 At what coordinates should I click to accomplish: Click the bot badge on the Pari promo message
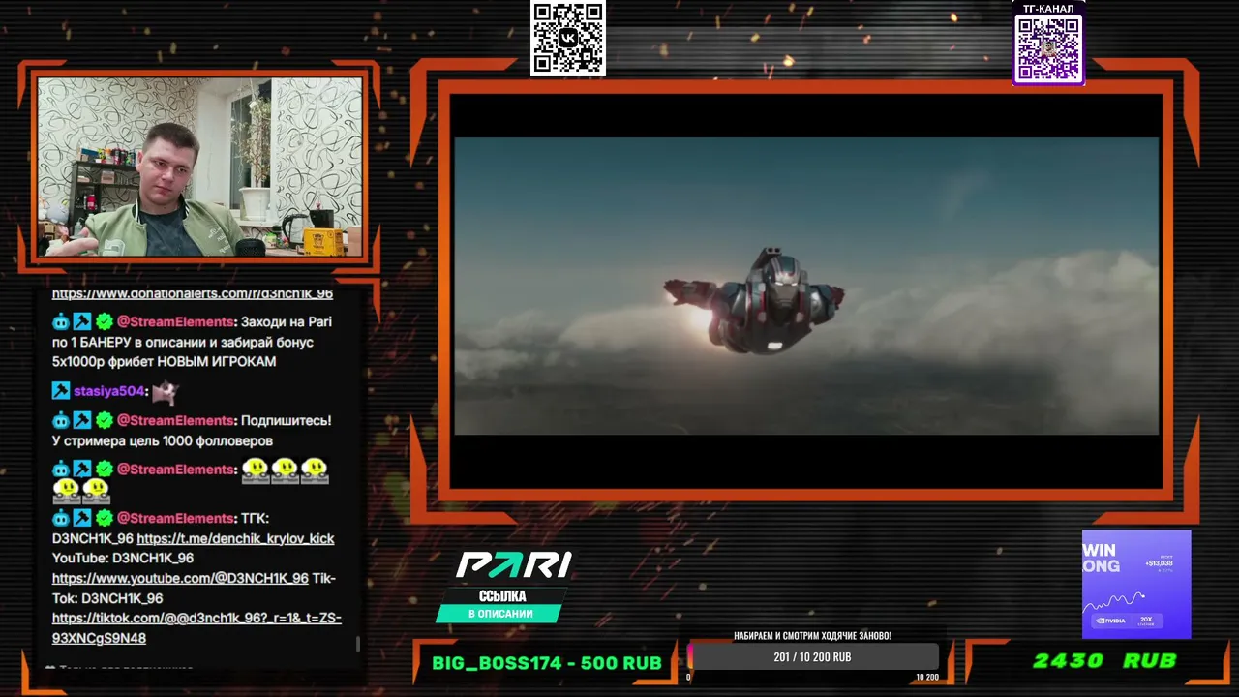point(61,321)
